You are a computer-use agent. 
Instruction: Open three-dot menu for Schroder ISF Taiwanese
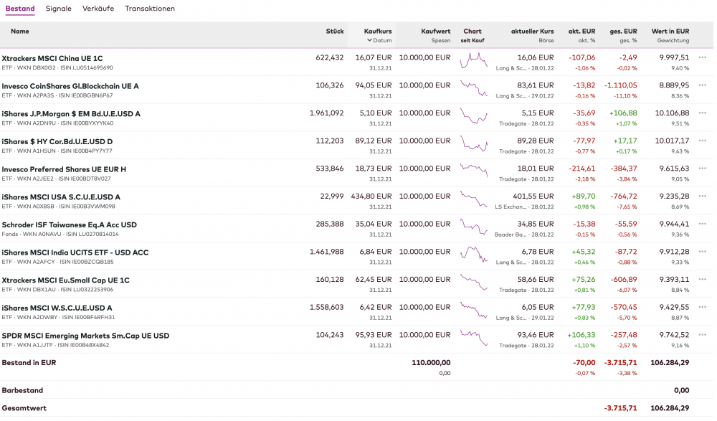pyautogui.click(x=702, y=224)
